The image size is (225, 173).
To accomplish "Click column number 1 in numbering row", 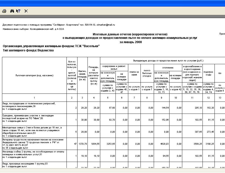I will (x=34, y=98).
